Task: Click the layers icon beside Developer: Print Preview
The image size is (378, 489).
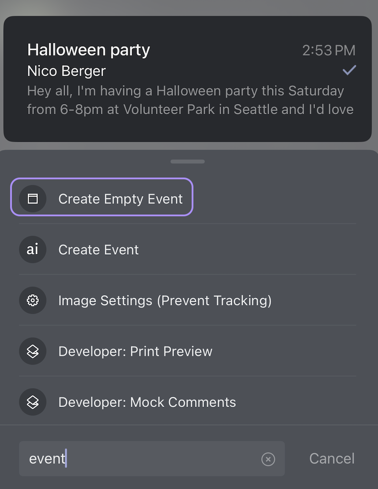Action: coord(33,351)
